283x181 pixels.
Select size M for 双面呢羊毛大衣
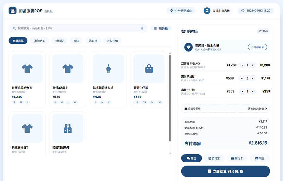21,102
